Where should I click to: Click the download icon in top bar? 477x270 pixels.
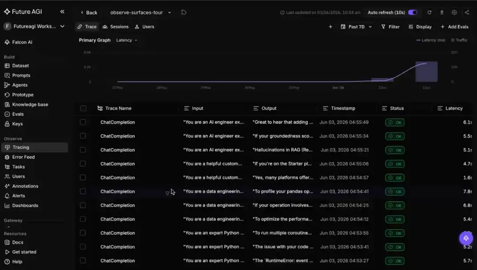[x=442, y=12]
